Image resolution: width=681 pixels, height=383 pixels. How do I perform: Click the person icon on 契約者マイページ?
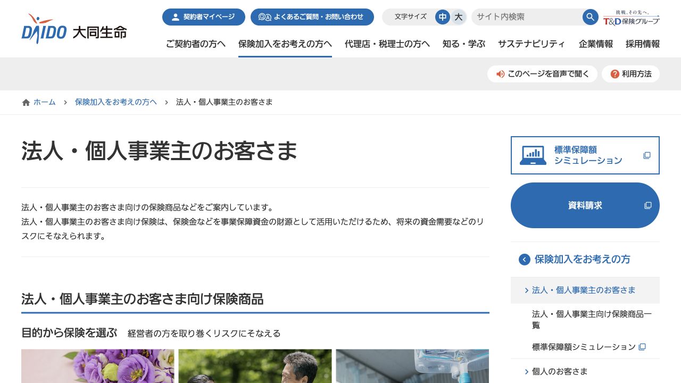(x=176, y=17)
